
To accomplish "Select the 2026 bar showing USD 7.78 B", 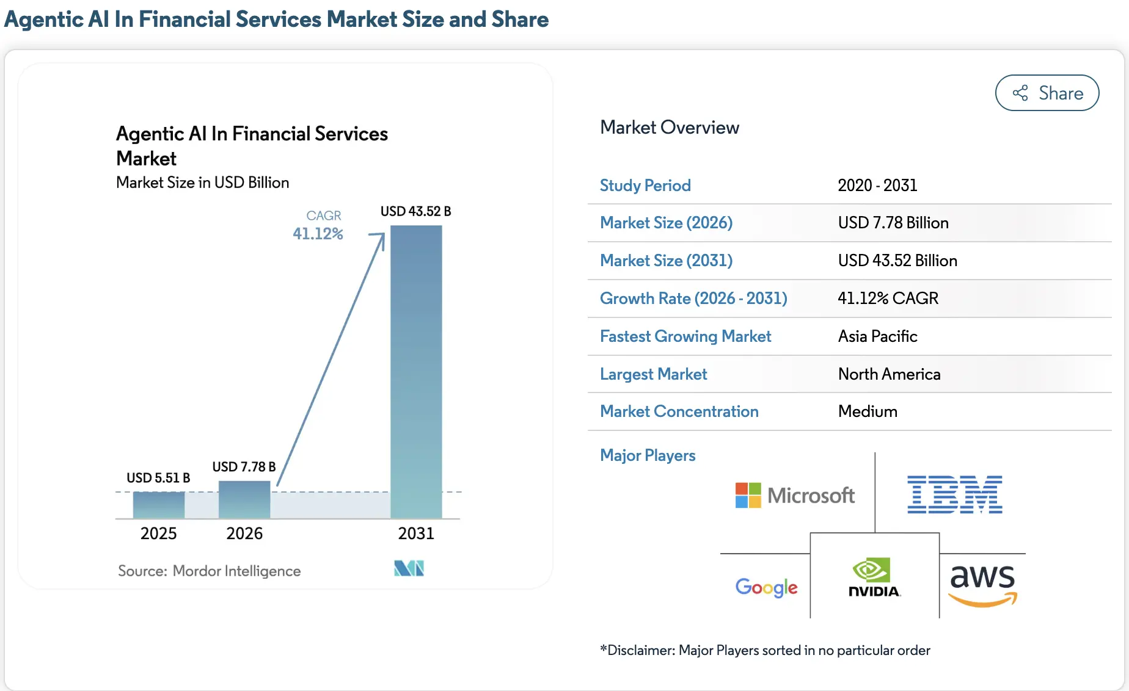I will [x=244, y=499].
